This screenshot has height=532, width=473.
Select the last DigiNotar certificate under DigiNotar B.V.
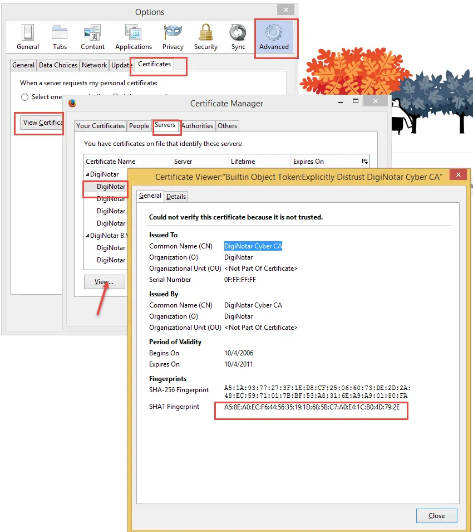coord(106,260)
